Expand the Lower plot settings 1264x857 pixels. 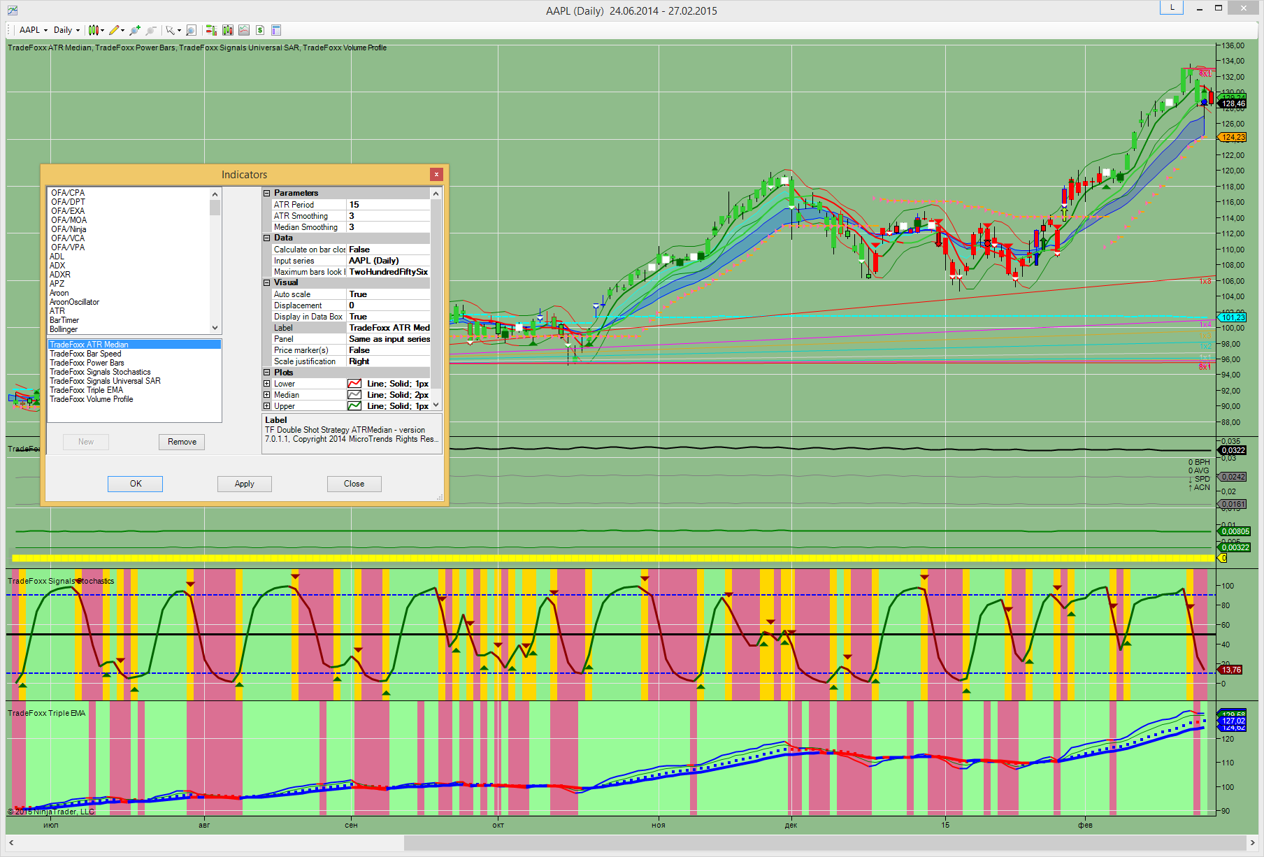pyautogui.click(x=266, y=384)
